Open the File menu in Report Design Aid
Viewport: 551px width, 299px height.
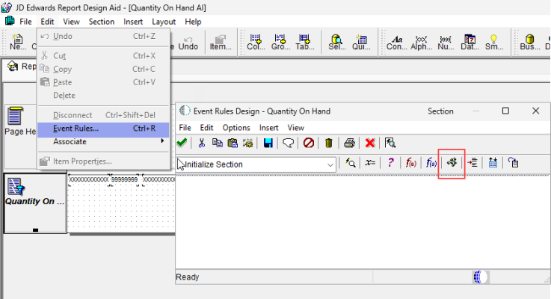pos(25,22)
